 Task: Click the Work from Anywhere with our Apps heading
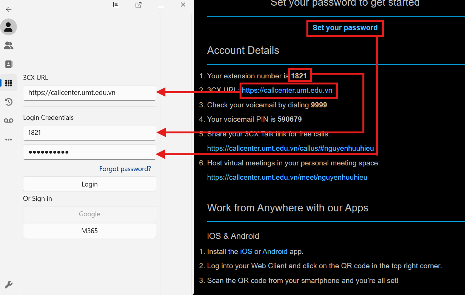(x=288, y=208)
